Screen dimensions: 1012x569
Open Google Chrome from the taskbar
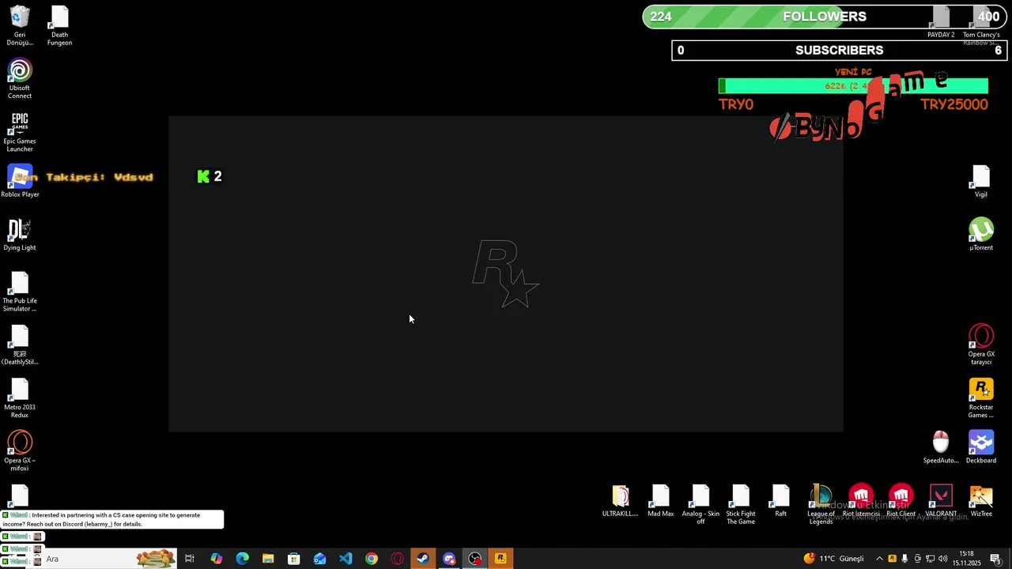(x=372, y=559)
